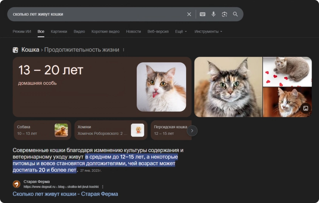Open the Короткие видео tab
Screen dimensions: 319x203
pos(105,31)
